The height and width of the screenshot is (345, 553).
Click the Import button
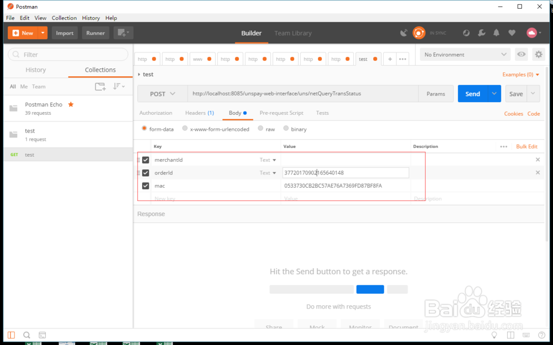tap(65, 33)
